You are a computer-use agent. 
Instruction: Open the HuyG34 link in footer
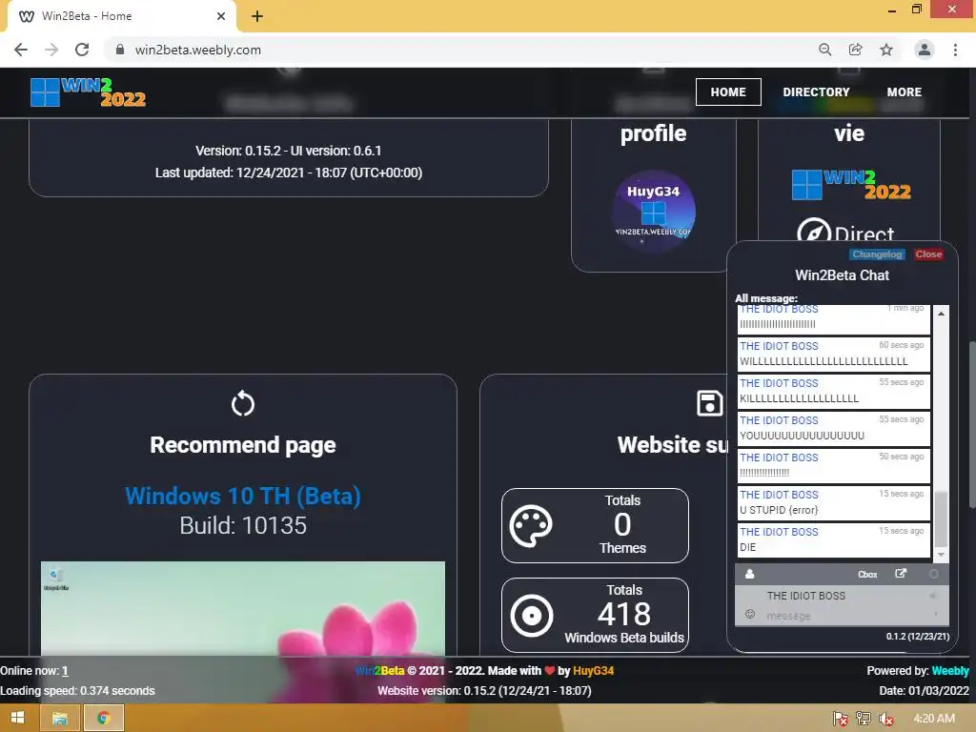(x=593, y=671)
